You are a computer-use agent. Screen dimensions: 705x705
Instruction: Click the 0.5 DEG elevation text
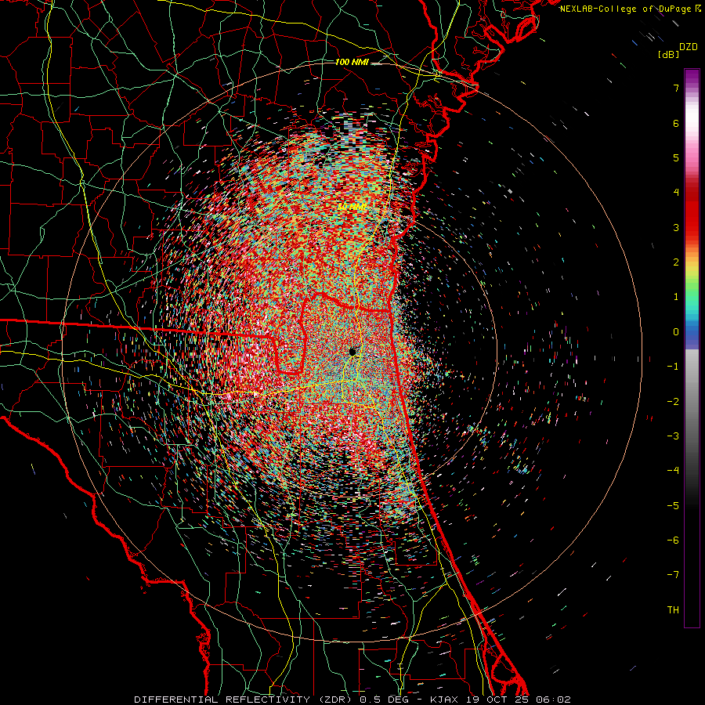point(383,700)
